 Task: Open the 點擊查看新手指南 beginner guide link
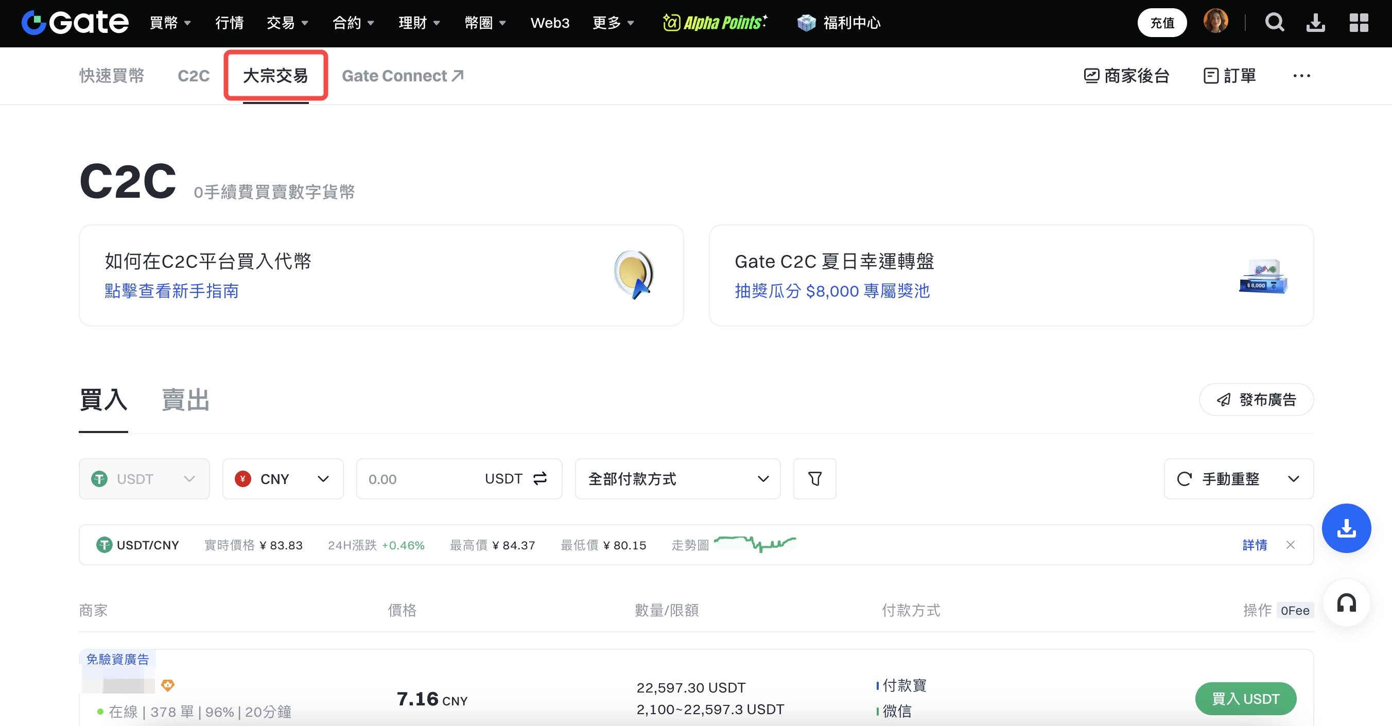pyautogui.click(x=171, y=291)
